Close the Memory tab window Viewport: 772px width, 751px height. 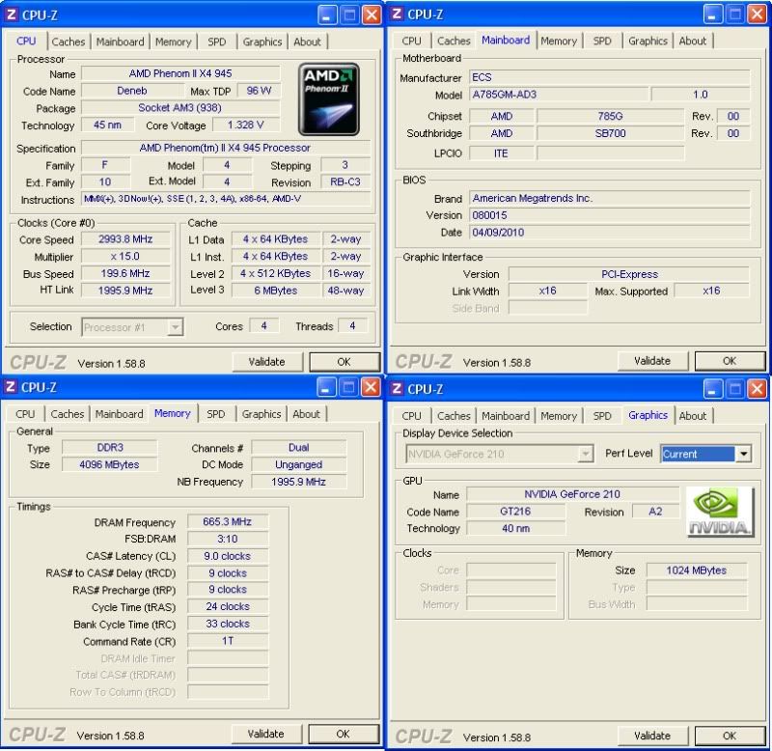pos(371,387)
